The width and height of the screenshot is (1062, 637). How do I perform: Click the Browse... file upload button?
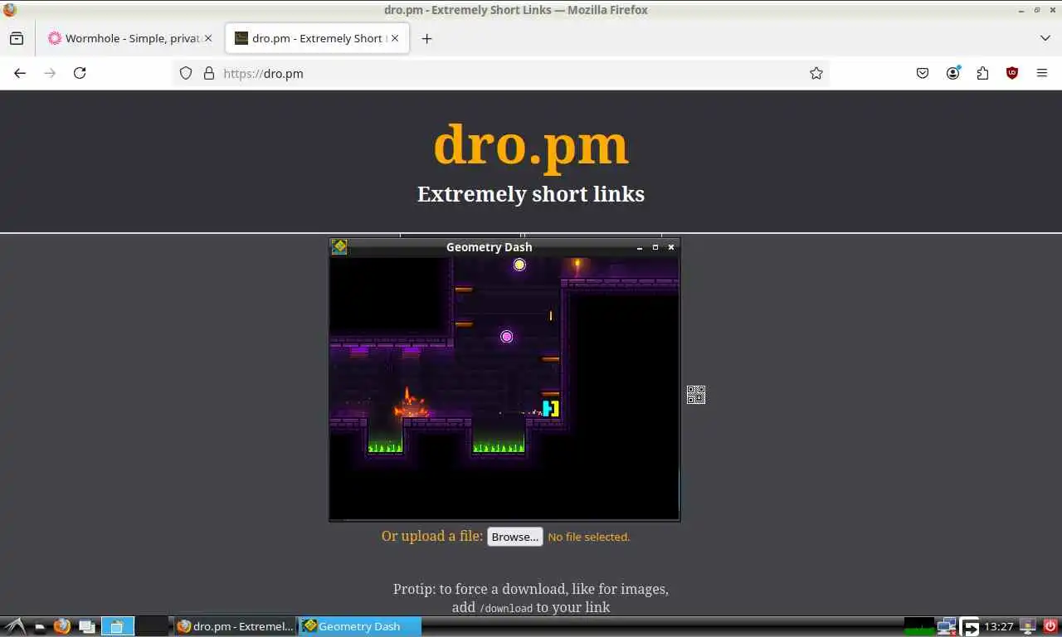tap(514, 537)
